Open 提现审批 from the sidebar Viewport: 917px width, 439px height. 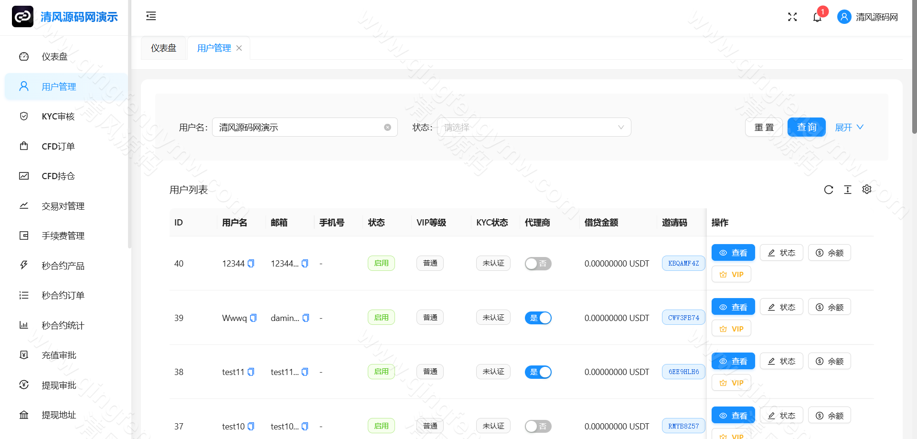(59, 385)
